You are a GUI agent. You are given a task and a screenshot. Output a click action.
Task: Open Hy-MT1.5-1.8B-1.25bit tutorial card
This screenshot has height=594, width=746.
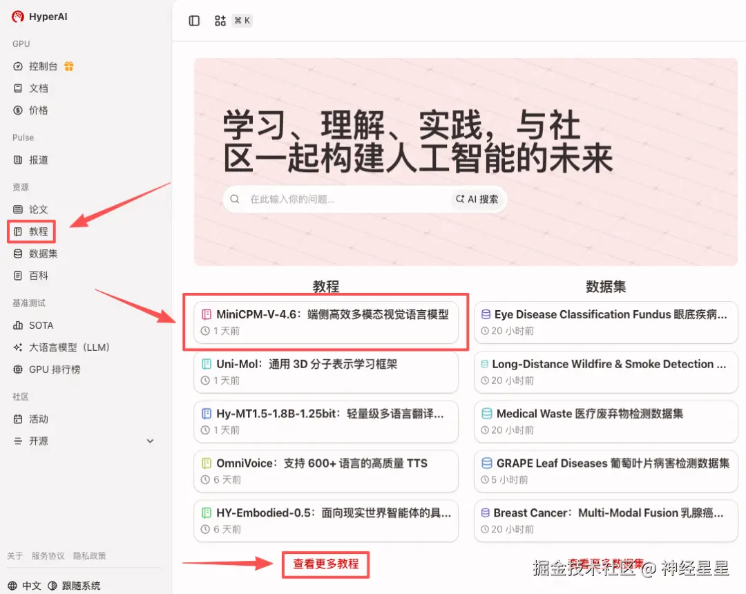pos(326,421)
